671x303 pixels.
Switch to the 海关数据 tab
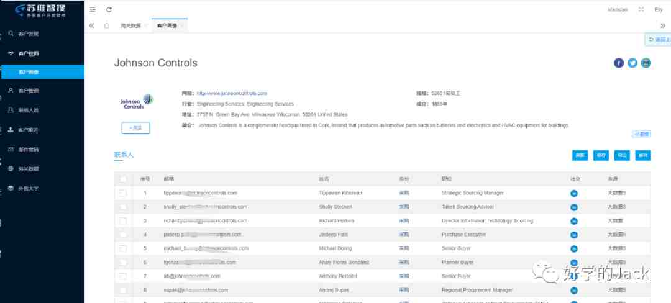pos(130,25)
